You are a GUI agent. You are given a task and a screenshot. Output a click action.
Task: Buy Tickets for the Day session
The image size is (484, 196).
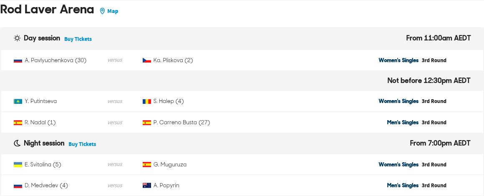click(78, 39)
